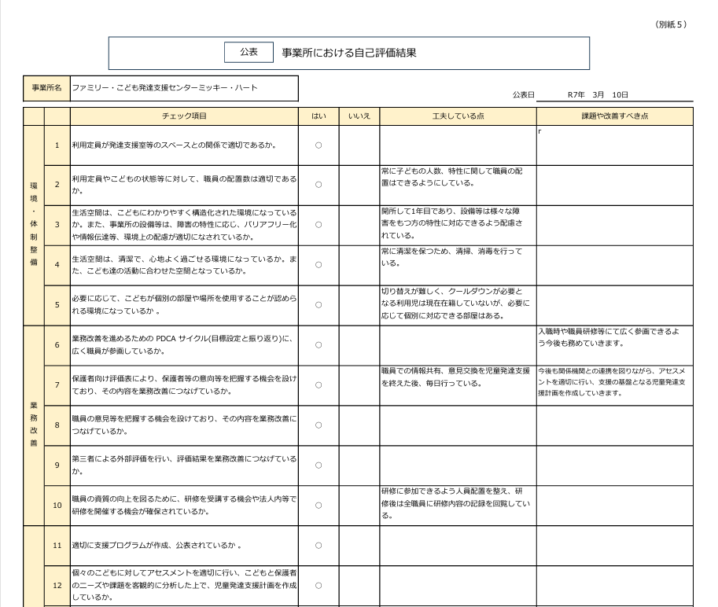Click item 5's 工夫している点 text about クールダウン
This screenshot has height=607, width=718.
pyautogui.click(x=457, y=303)
